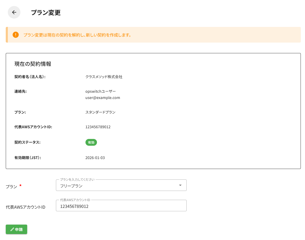Viewport: 305px width, 240px height.
Task: Click the 有効期限(JST) label
Action: (28, 158)
